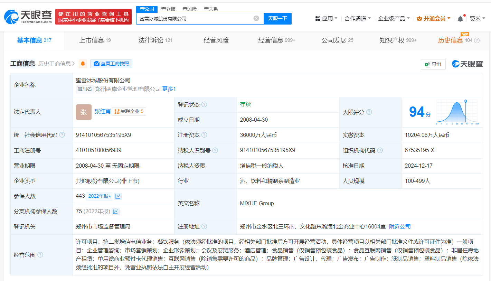The width and height of the screenshot is (491, 281).
Task: Click help icon next to 注册地址
Action: [x=204, y=227]
